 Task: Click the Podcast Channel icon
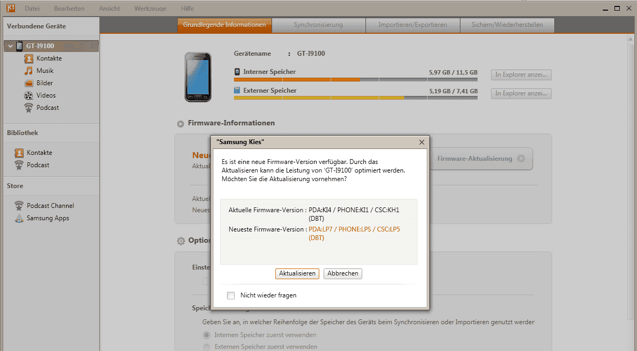(x=19, y=206)
